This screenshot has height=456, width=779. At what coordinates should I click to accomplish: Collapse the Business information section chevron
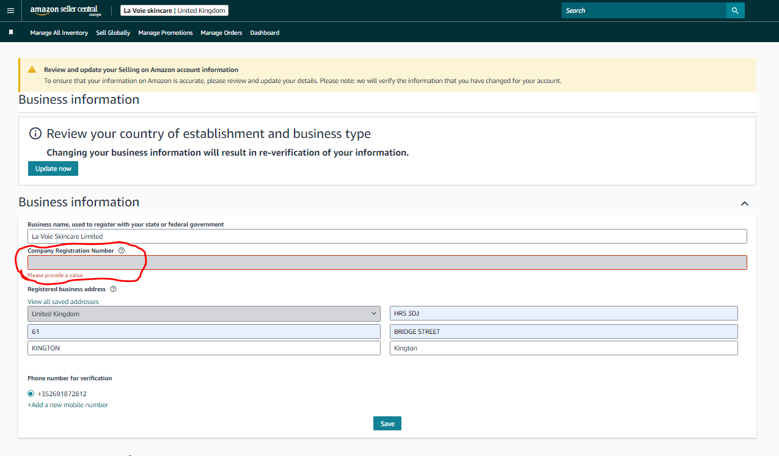coord(744,203)
